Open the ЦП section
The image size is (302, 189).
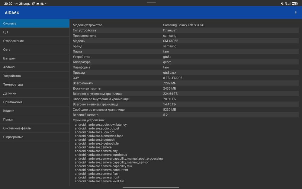35,32
